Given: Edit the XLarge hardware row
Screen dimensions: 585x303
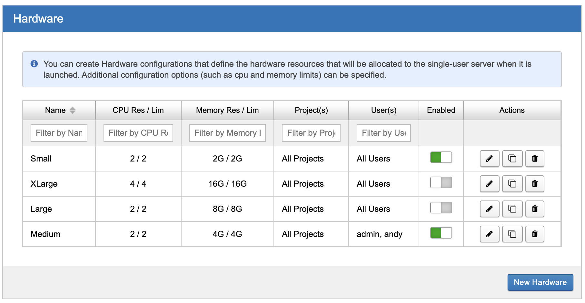Looking at the screenshot, I should point(489,184).
